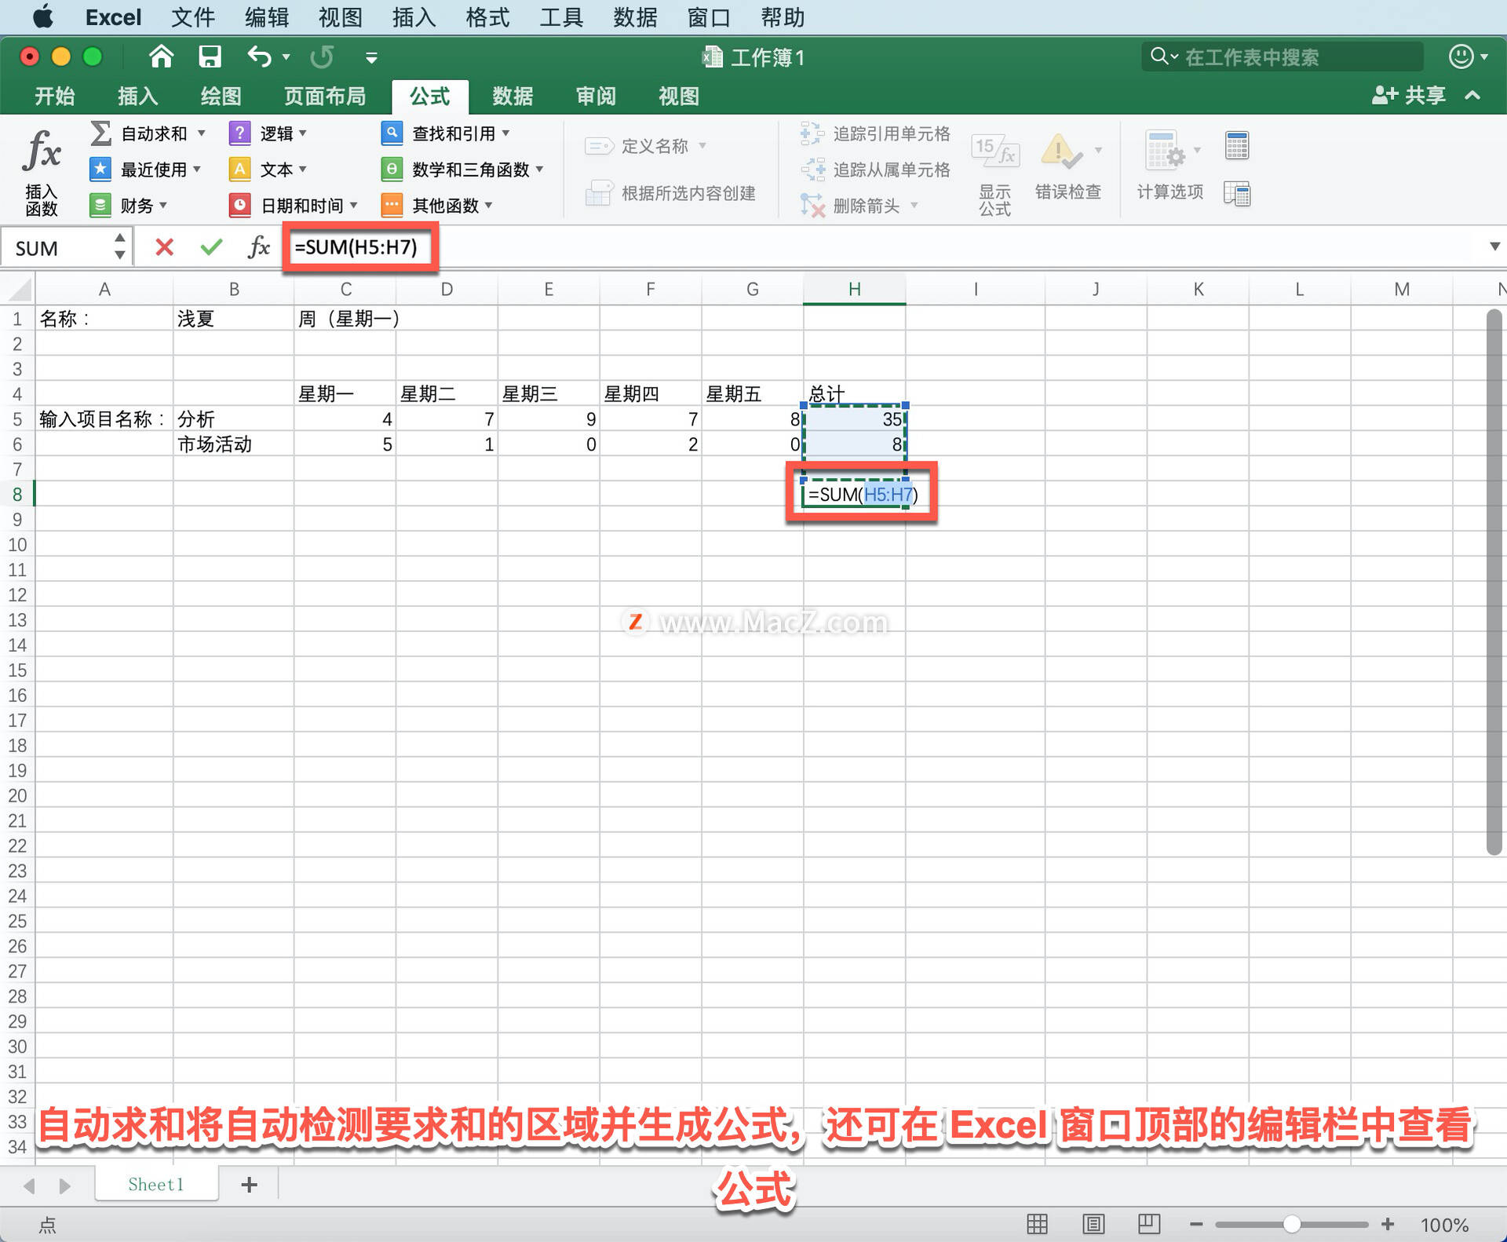Viewport: 1507px width, 1242px height.
Task: Confirm the formula with the green checkmark
Action: tap(210, 247)
